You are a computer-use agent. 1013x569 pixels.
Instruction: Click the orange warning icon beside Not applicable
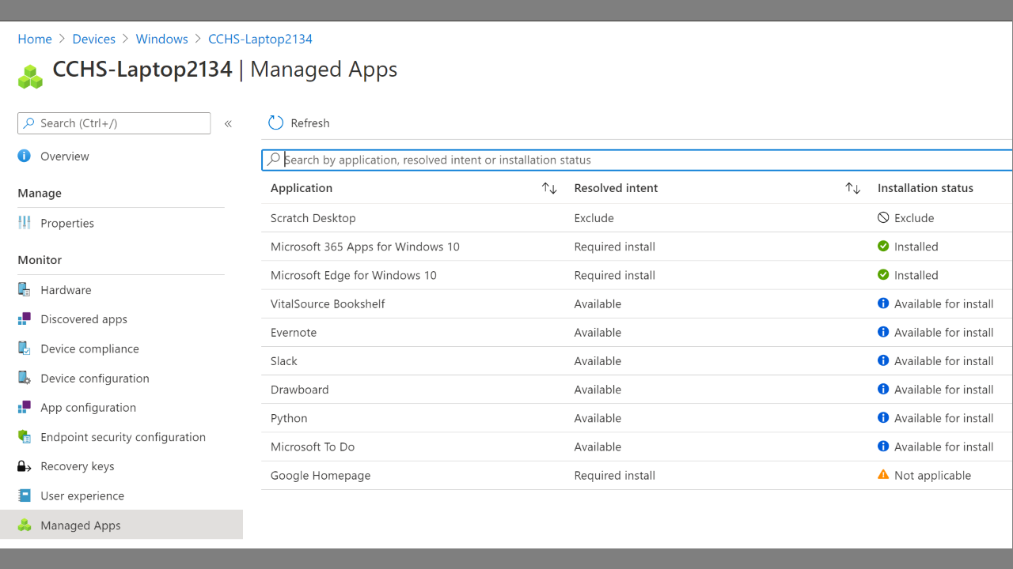click(x=883, y=475)
